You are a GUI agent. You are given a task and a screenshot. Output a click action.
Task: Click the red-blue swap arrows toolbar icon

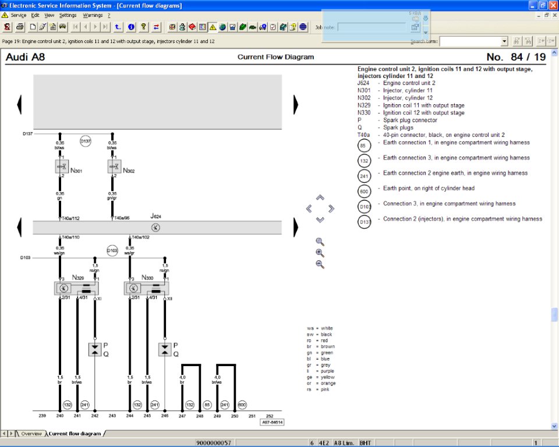coord(156,27)
